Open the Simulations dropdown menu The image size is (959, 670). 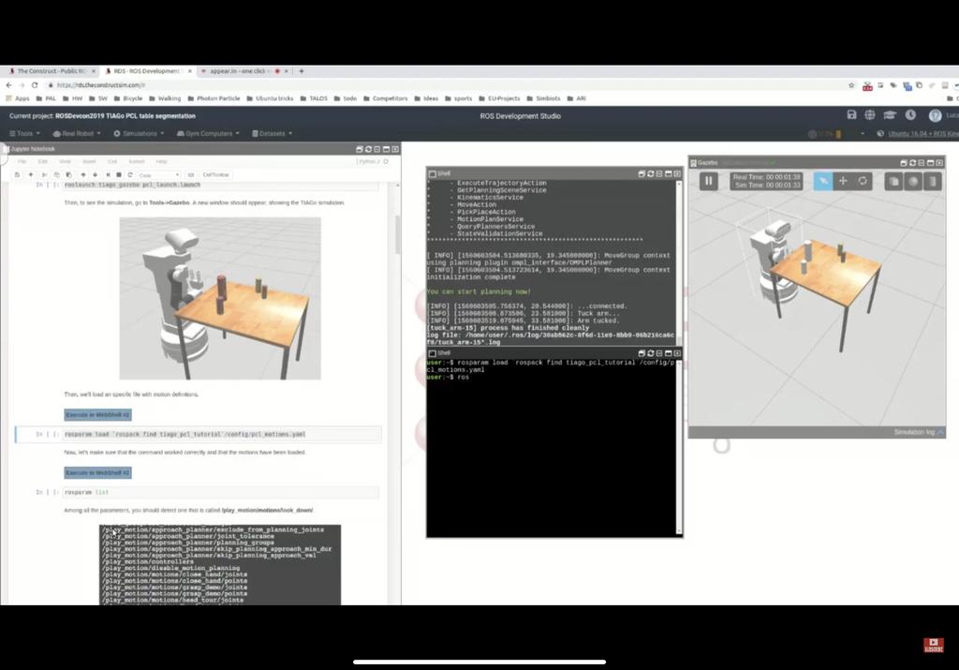(139, 133)
